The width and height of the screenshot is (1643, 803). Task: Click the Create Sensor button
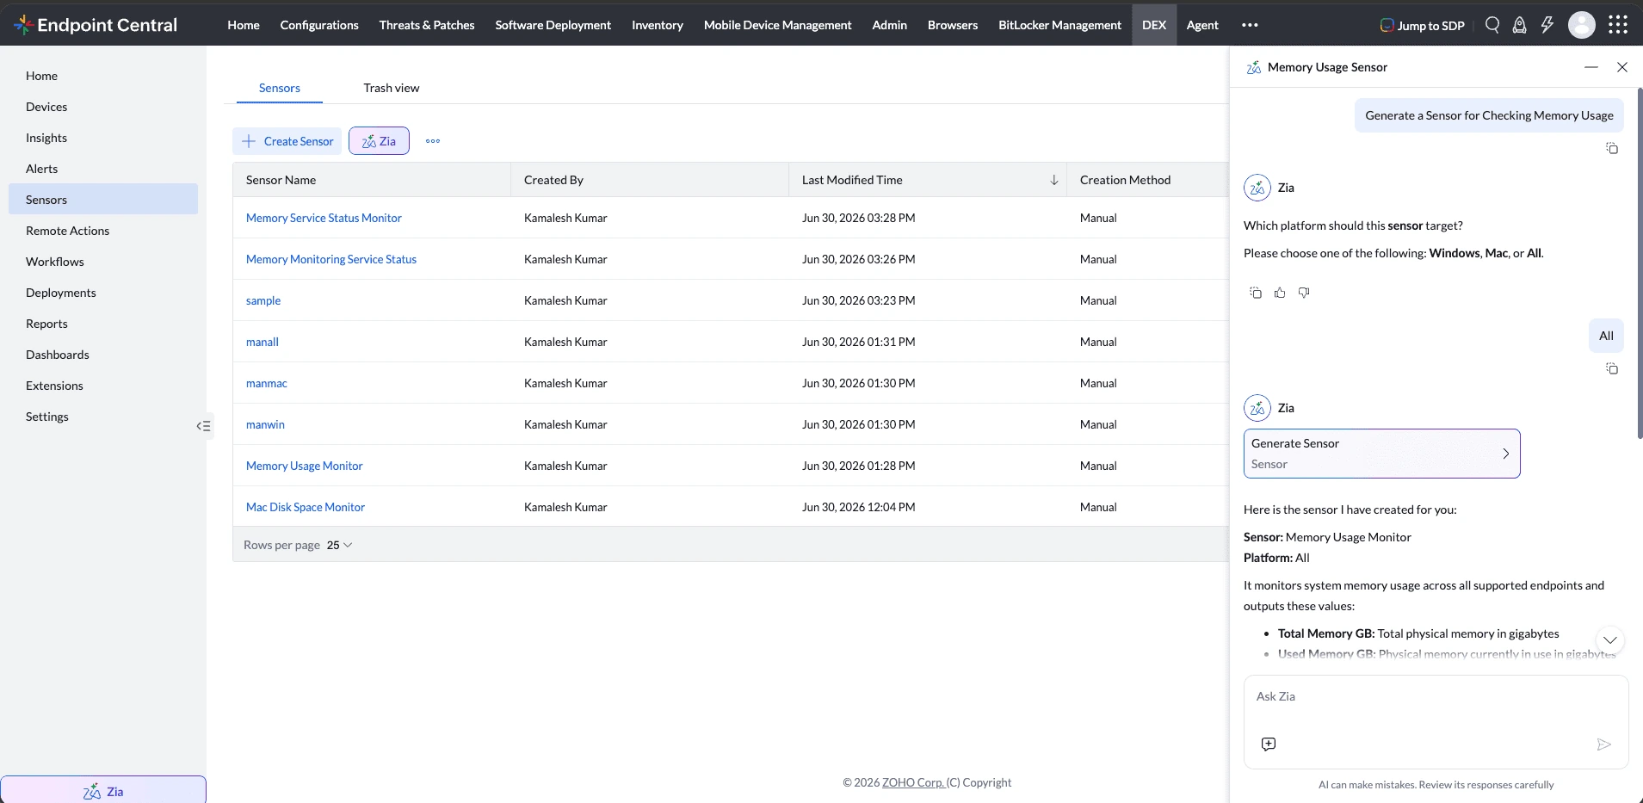click(x=287, y=141)
